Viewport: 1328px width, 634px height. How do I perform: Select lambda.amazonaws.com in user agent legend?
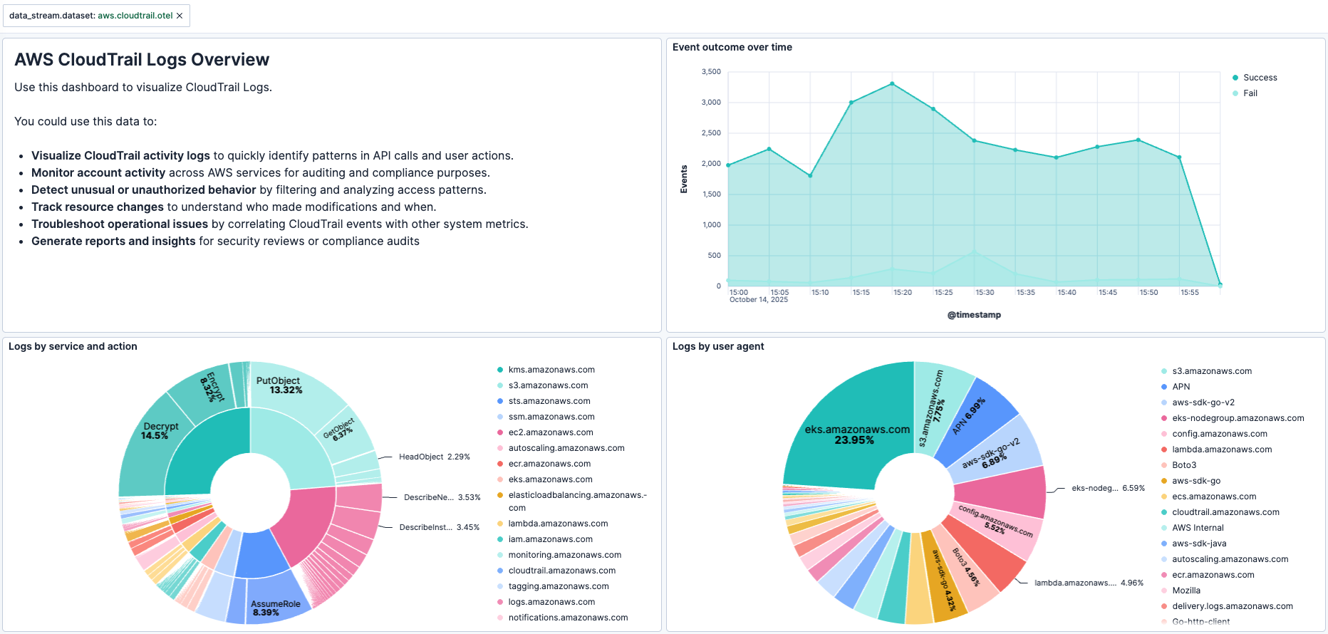pyautogui.click(x=1222, y=449)
